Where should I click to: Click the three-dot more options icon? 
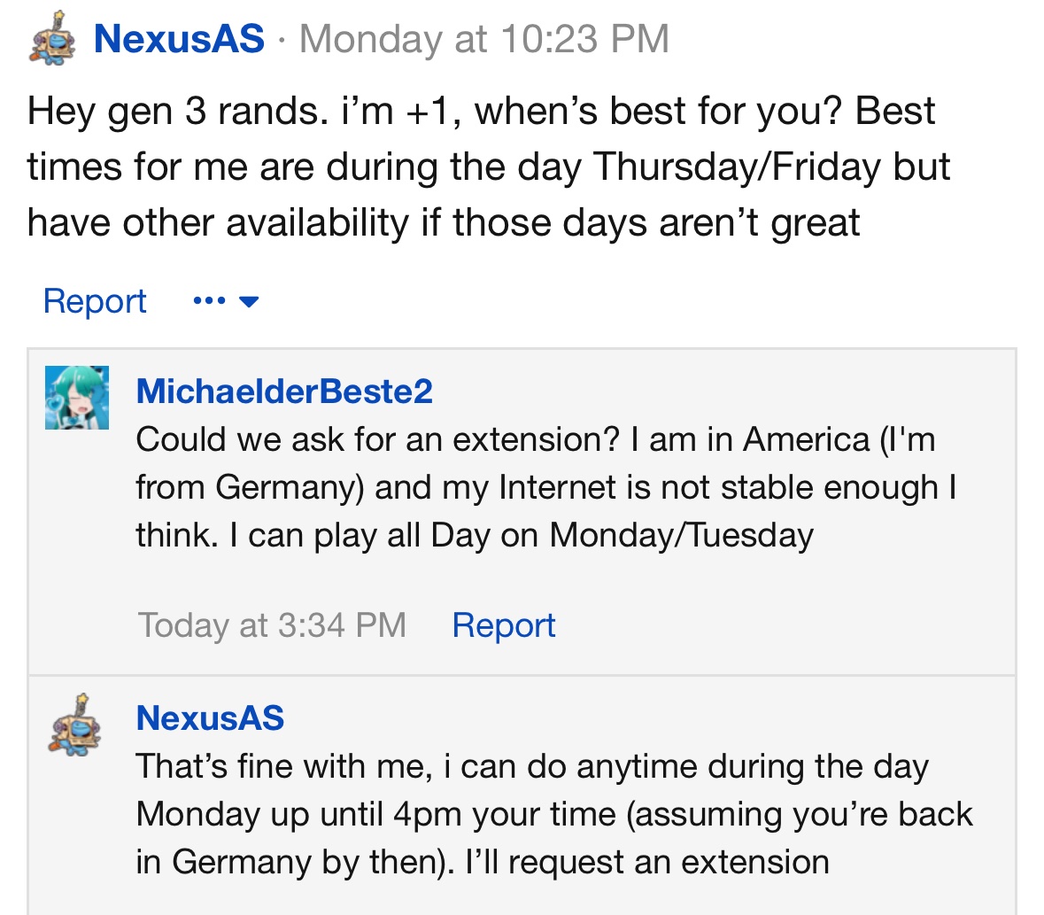pyautogui.click(x=209, y=301)
